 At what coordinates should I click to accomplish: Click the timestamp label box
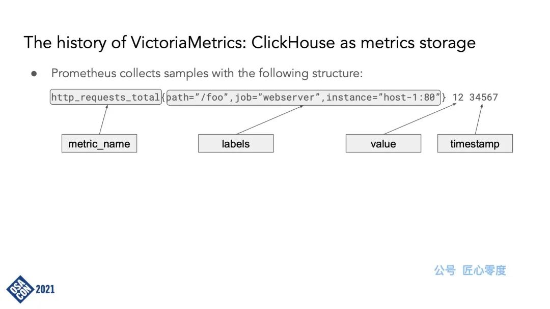[x=475, y=143]
